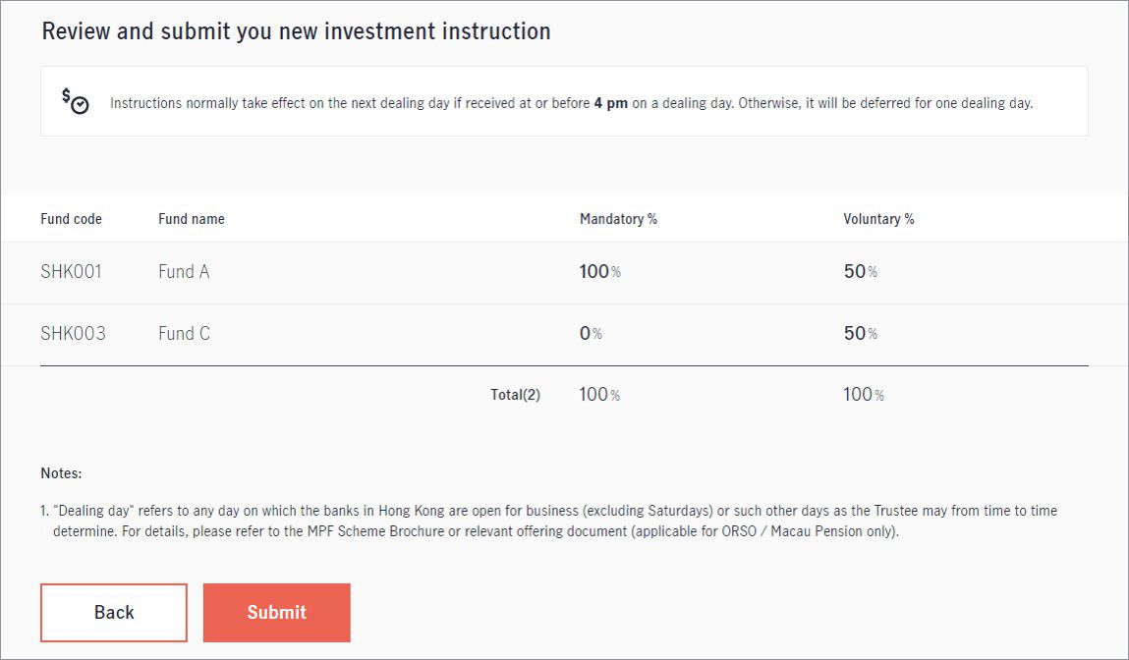Click the page title heading
This screenshot has width=1129, height=660.
[x=296, y=31]
